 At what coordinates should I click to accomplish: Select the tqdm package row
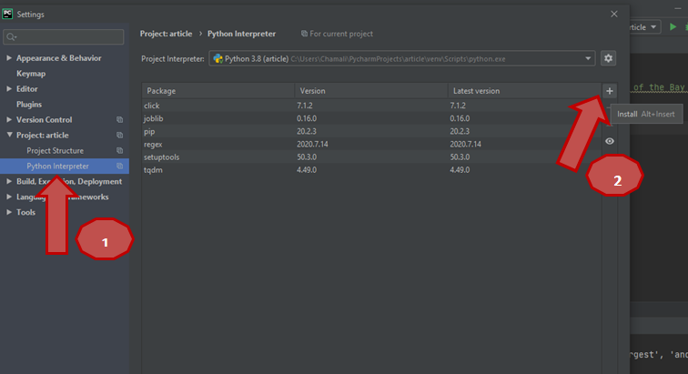click(371, 170)
